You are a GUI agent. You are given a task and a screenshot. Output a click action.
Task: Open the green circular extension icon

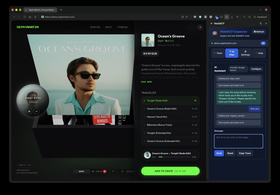click(200, 17)
